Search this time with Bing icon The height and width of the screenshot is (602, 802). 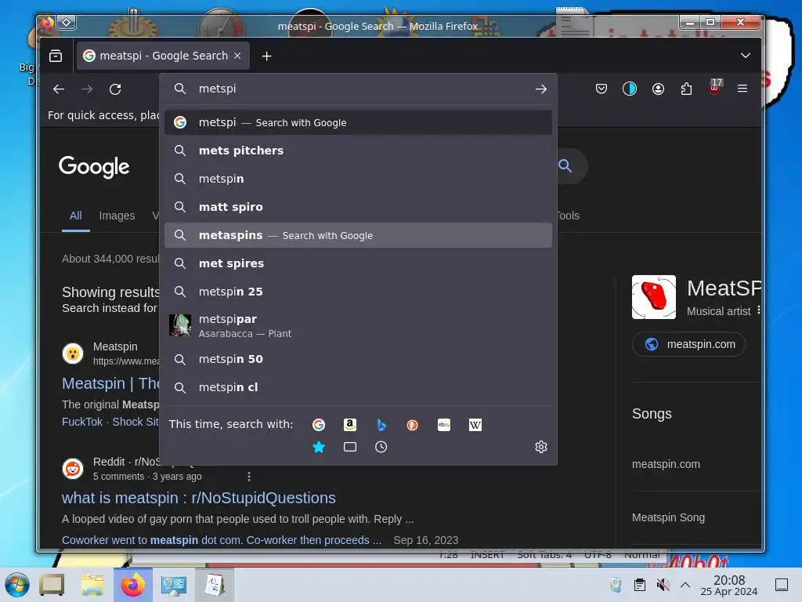point(381,424)
